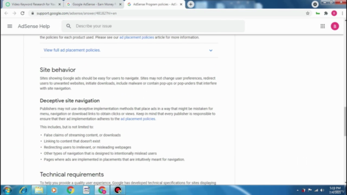Viewport: 347px width, 195px height.
Task: Open the screen recorder taskbar icon
Action: point(118,190)
